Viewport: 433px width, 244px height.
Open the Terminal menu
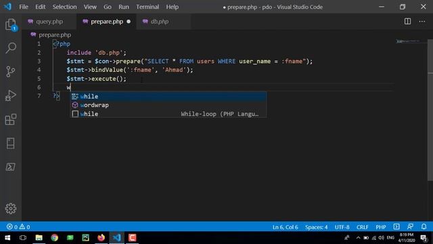147,7
